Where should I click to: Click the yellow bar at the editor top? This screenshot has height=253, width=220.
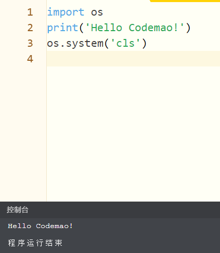(185, 1)
